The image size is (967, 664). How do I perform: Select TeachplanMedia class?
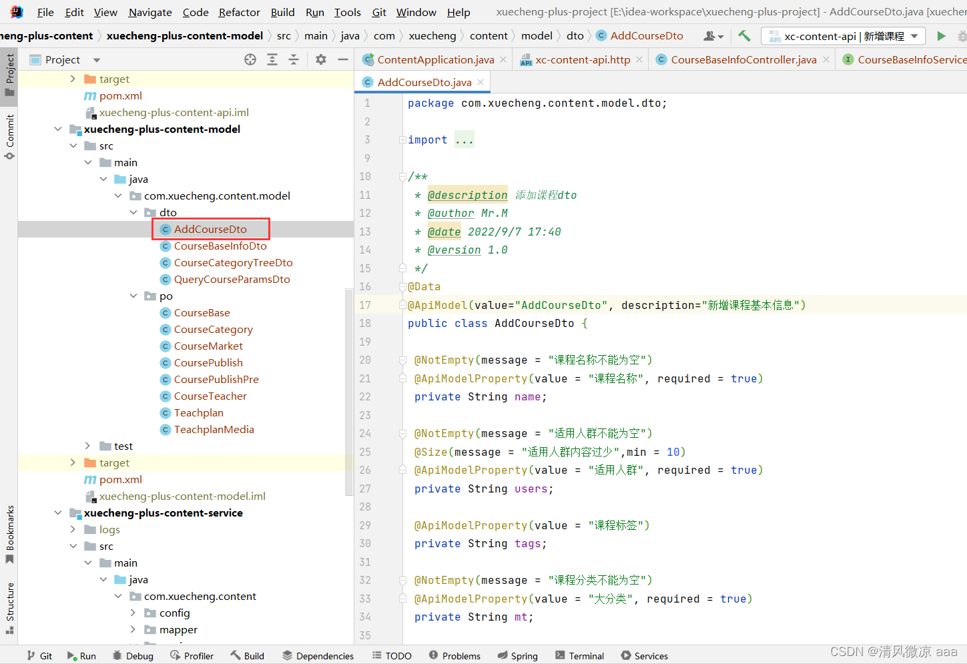pos(214,430)
